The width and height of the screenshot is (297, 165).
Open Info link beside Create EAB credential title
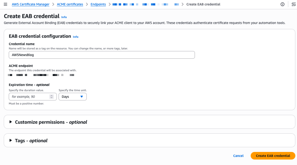[64, 17]
